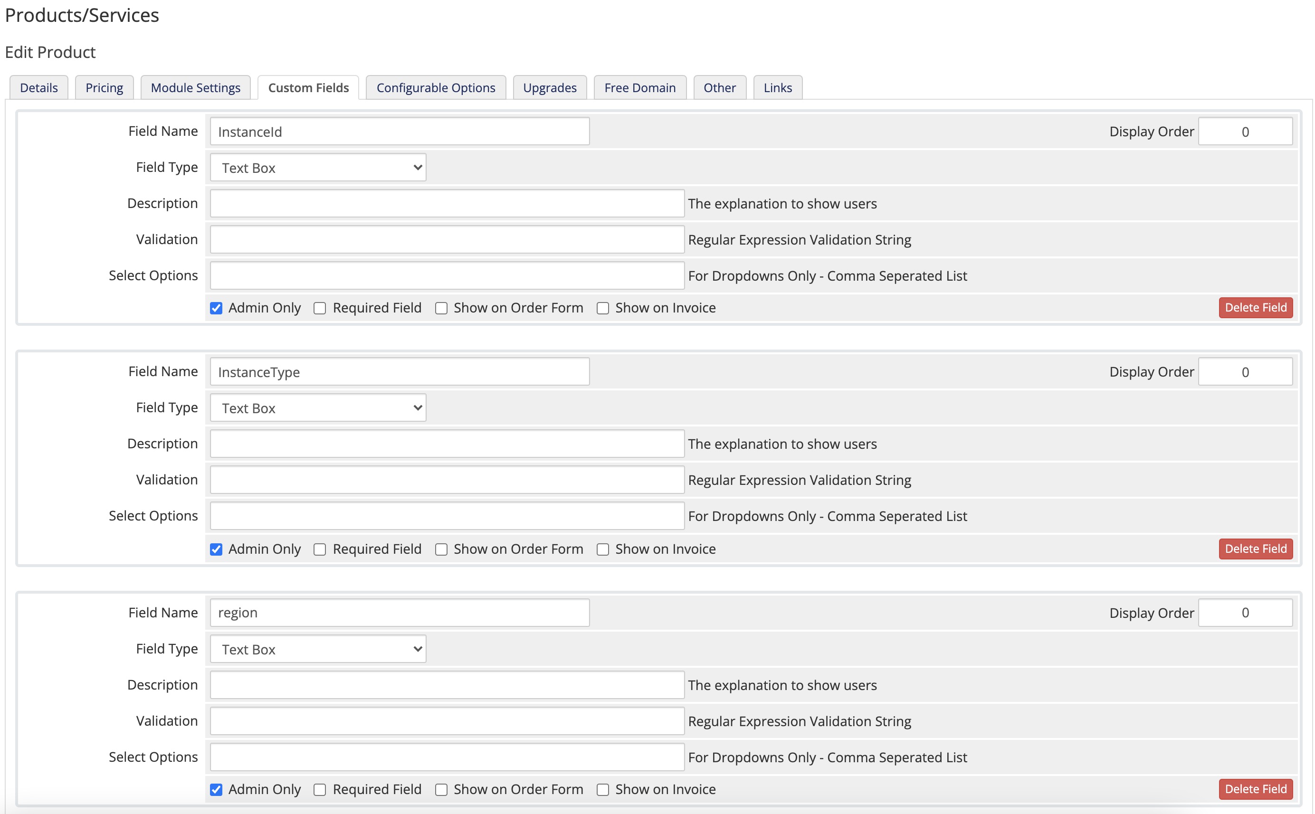
Task: Delete the InstanceId custom field
Action: click(x=1255, y=307)
